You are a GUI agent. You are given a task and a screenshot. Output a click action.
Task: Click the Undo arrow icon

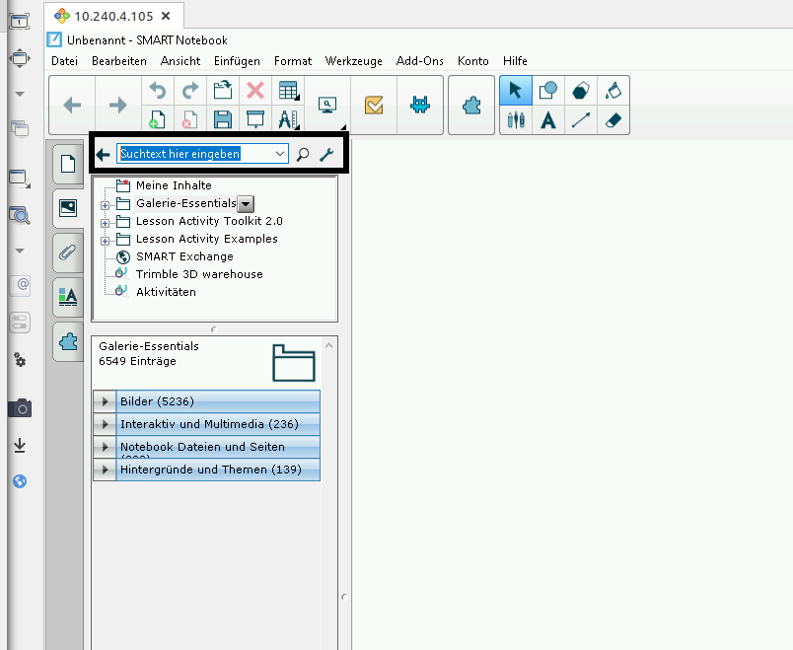158,91
